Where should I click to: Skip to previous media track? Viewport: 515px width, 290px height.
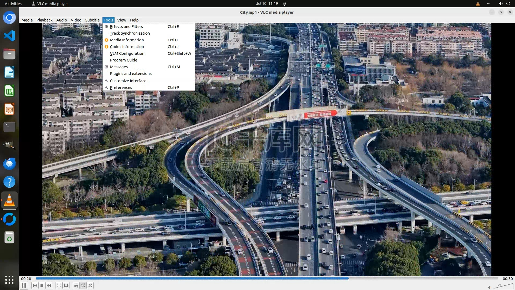[x=35, y=285]
